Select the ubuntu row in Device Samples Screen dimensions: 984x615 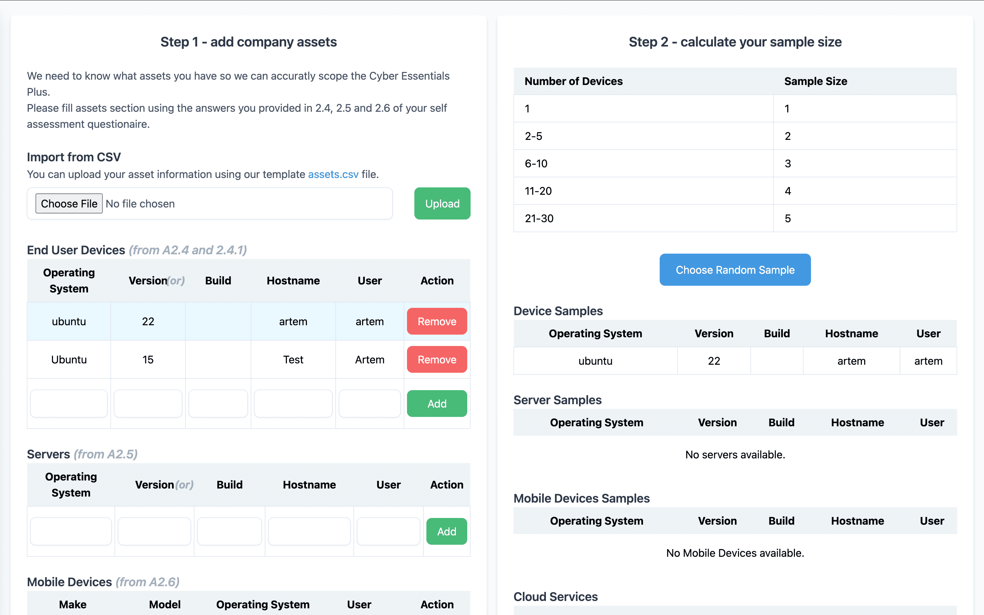(x=595, y=361)
